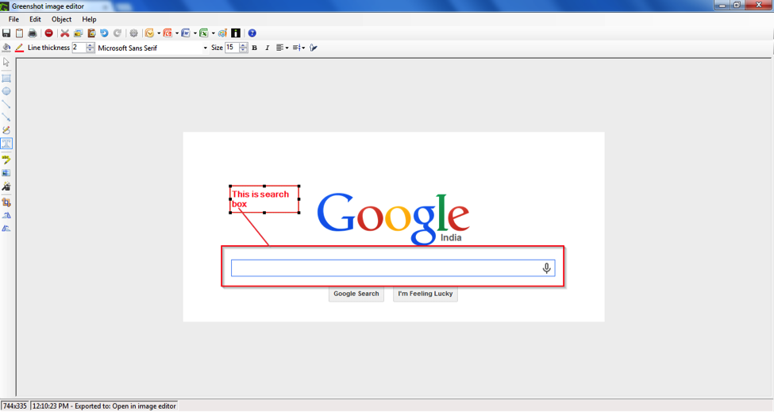Select the 'This is search box' text object
This screenshot has height=412, width=774.
coord(264,198)
